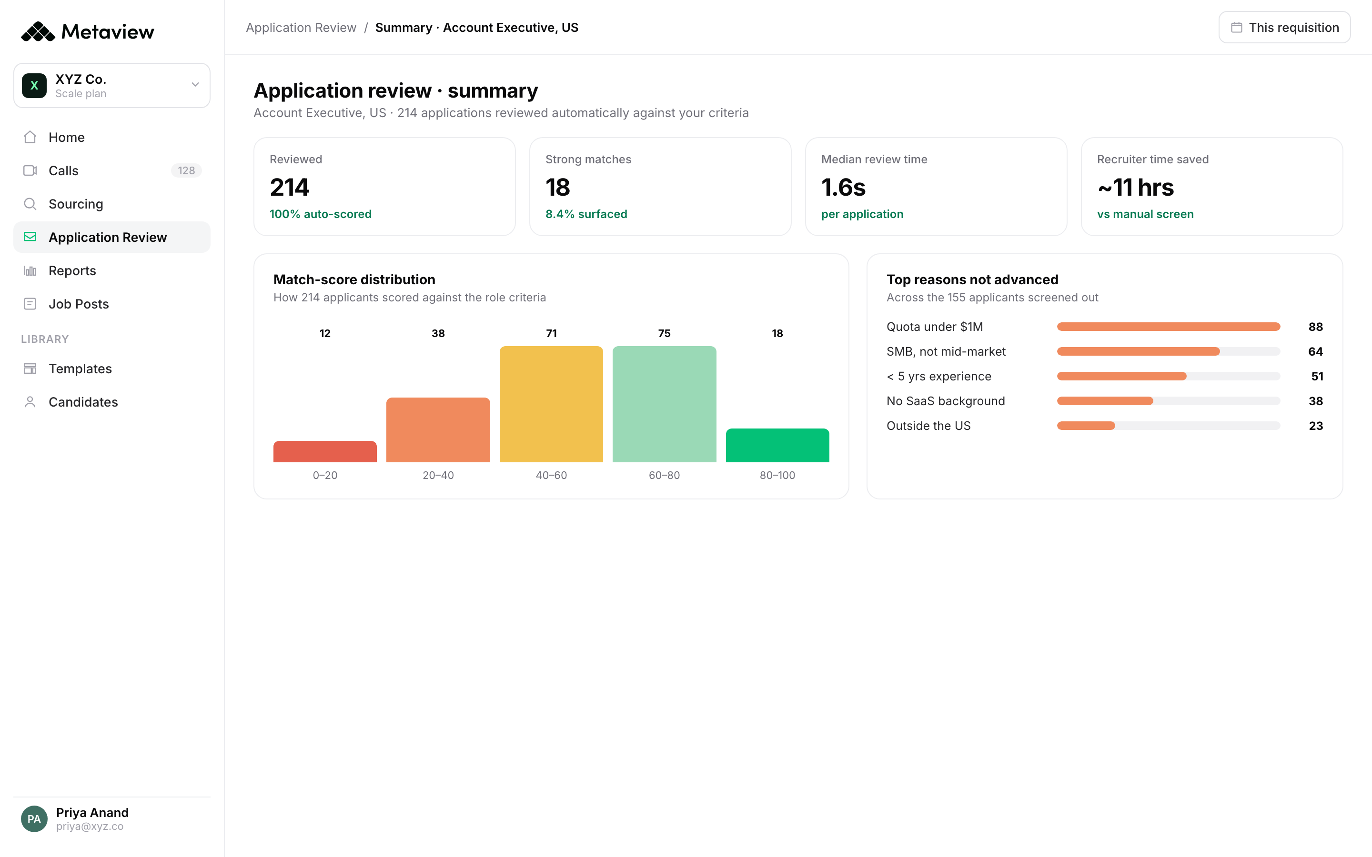
Task: Click the No SaaS background progress bar
Action: click(1168, 401)
